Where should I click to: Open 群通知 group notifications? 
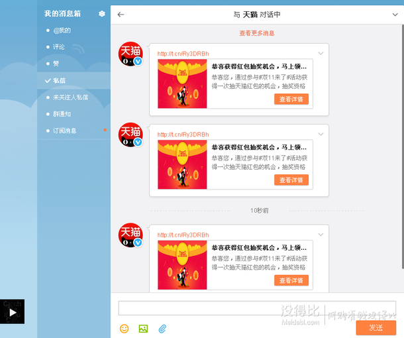(62, 114)
